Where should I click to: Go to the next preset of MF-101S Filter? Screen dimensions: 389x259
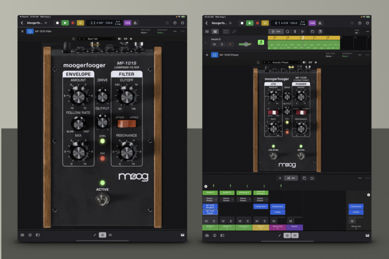(84, 39)
